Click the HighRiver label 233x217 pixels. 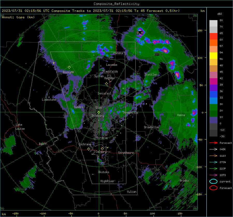107,181
